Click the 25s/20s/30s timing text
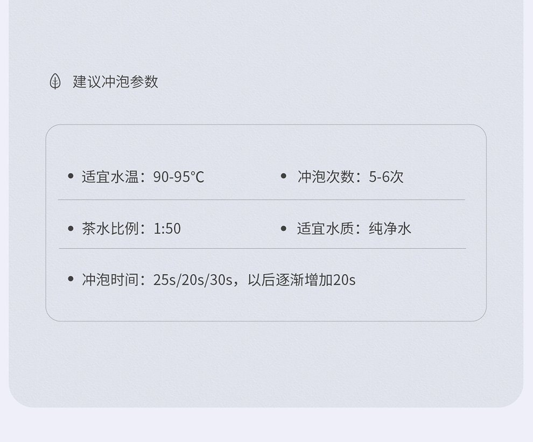Image resolution: width=533 pixels, height=442 pixels. 193,280
